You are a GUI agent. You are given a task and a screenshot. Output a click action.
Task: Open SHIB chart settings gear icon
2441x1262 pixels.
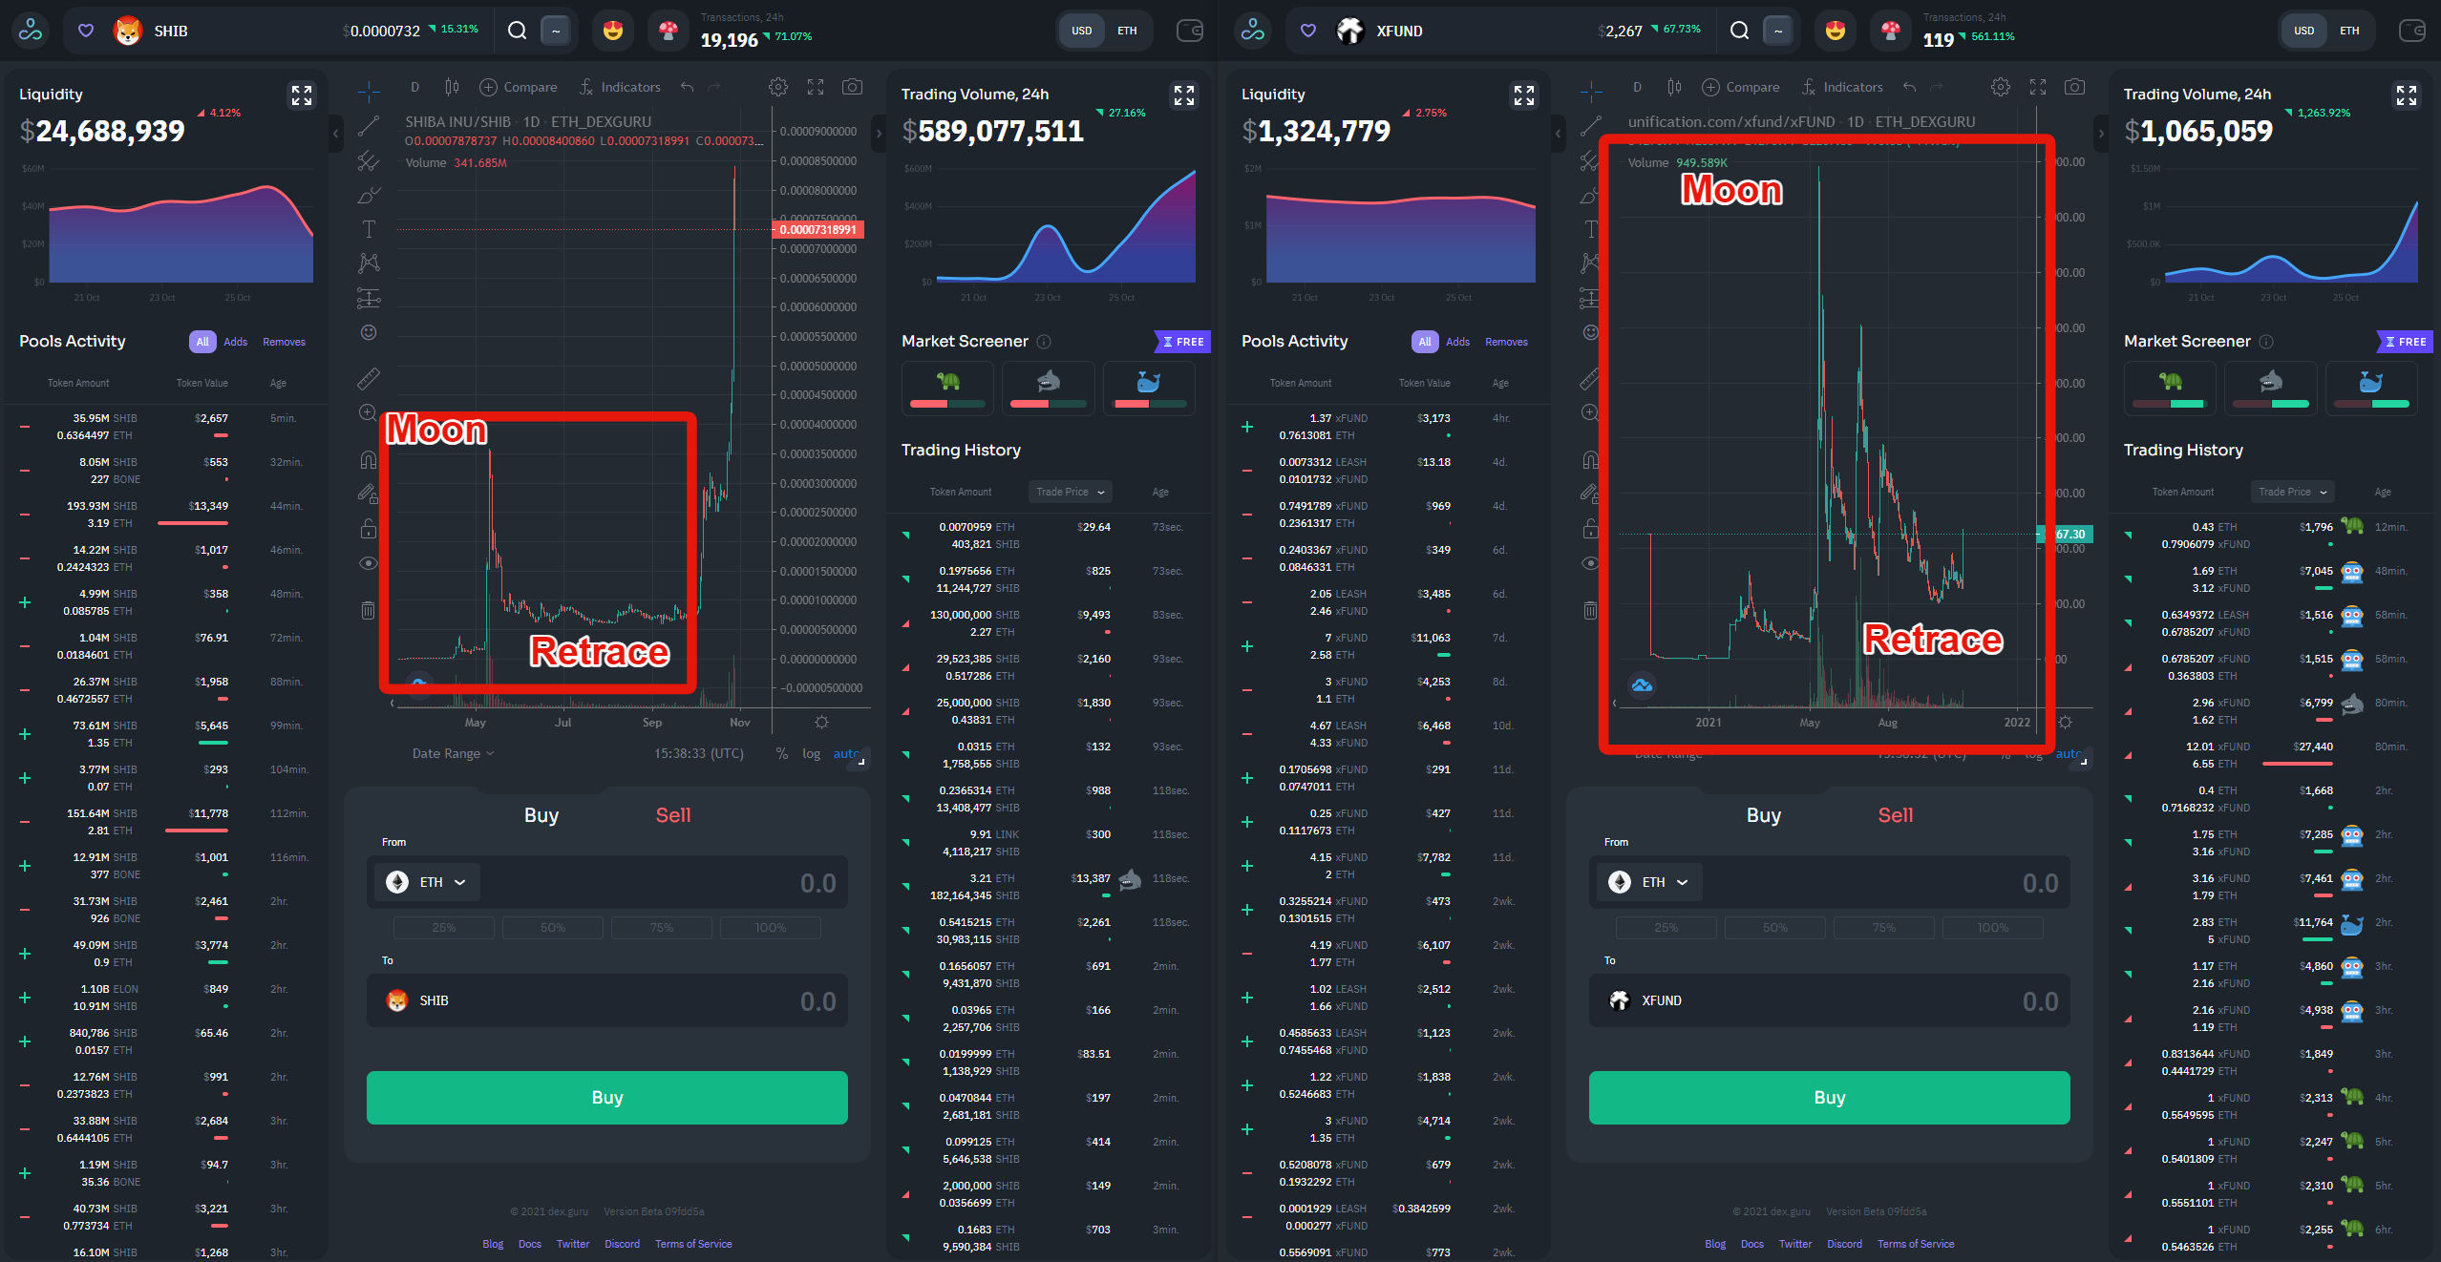tap(778, 87)
